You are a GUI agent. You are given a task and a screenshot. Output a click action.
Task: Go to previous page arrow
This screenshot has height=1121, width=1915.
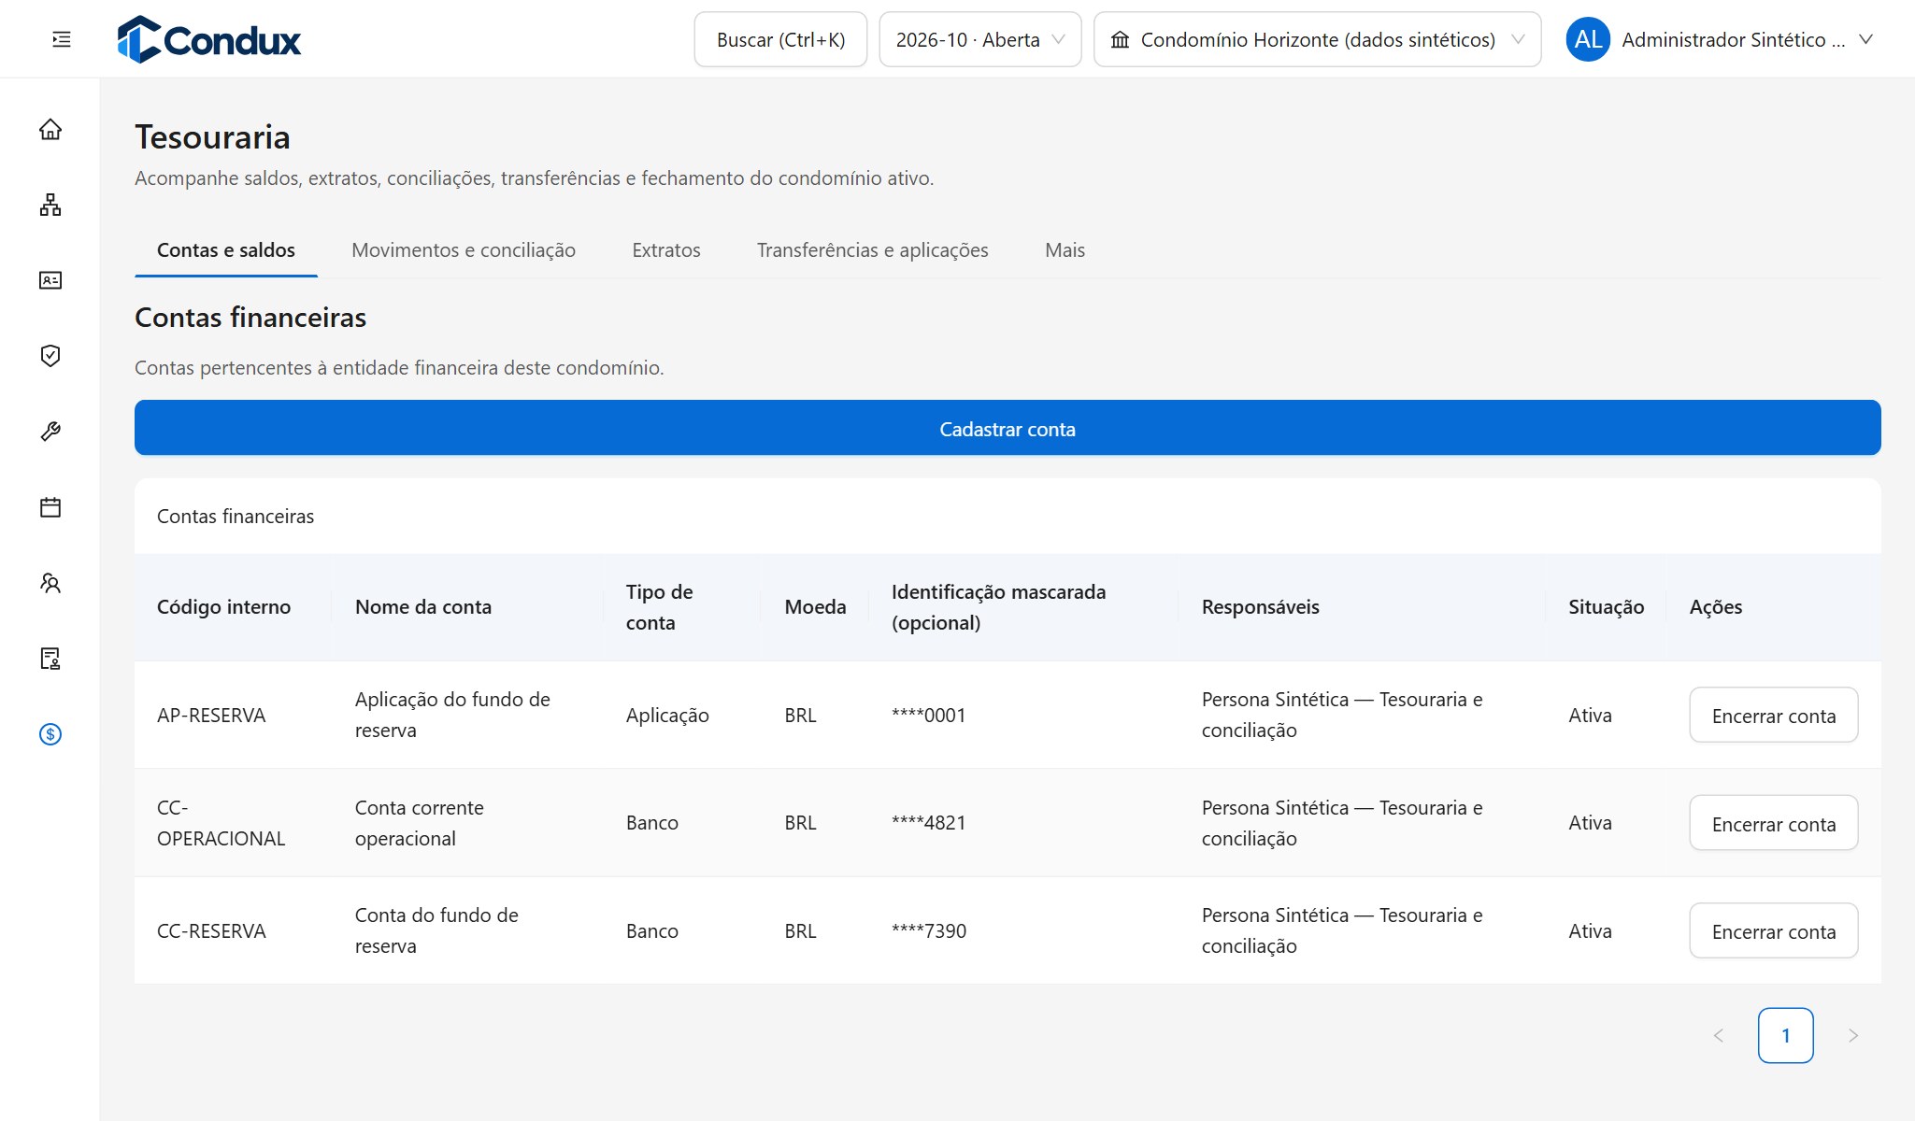tap(1719, 1035)
